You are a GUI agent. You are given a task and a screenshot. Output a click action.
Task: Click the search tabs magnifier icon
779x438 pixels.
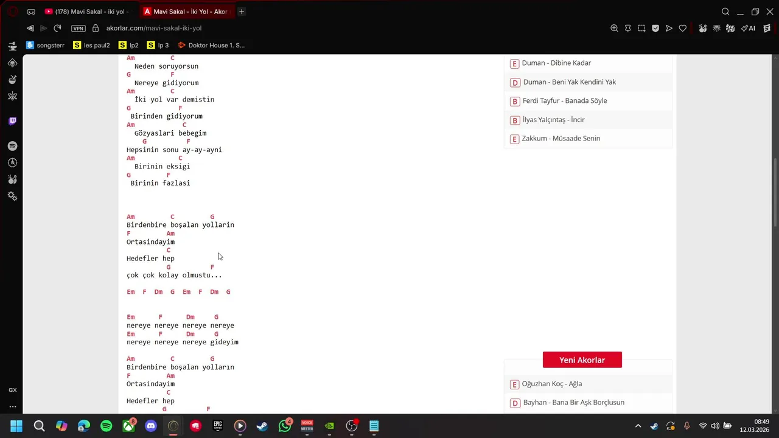click(725, 12)
